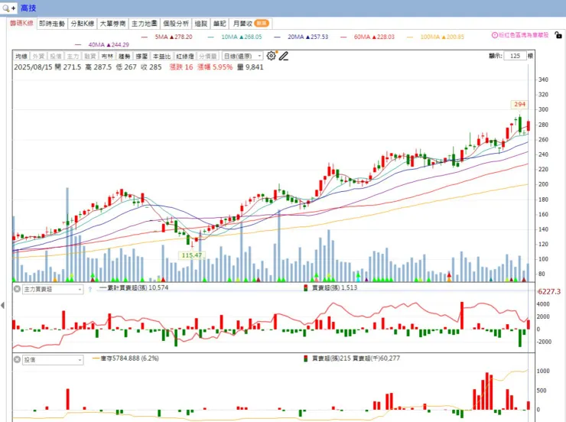Open the 主力買賣超 indicator dropdown
Screen dimensions: 566x422
53,289
